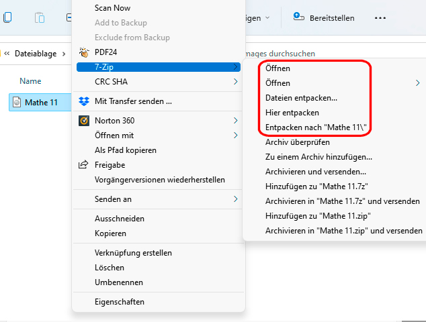Click Eigenschaften in the context menu
The image size is (426, 322).
tap(120, 302)
